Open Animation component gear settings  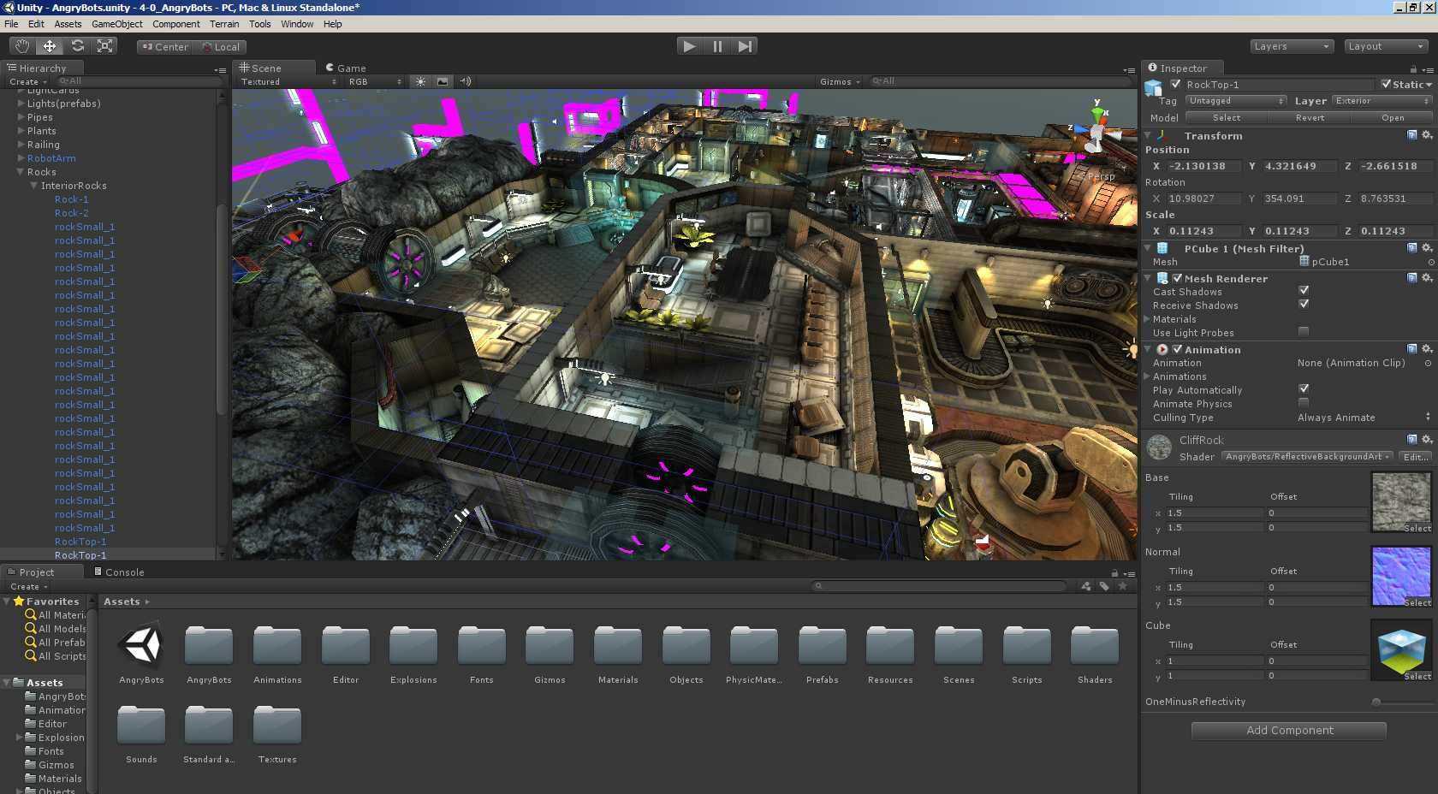point(1427,349)
